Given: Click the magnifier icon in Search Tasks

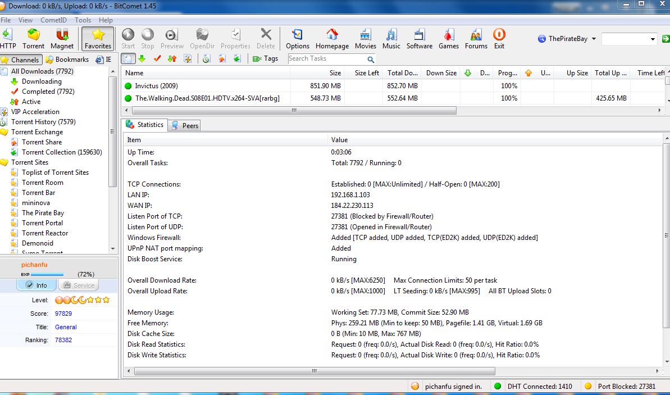Looking at the screenshot, I should click(371, 59).
